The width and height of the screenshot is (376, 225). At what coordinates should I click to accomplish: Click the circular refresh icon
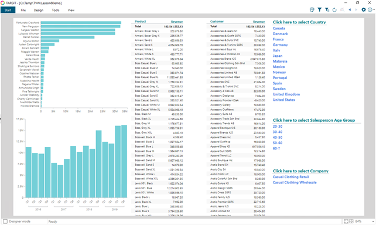point(334,10)
